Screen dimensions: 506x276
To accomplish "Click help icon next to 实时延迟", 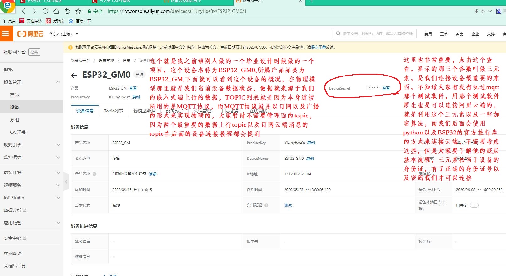I will (x=266, y=205).
